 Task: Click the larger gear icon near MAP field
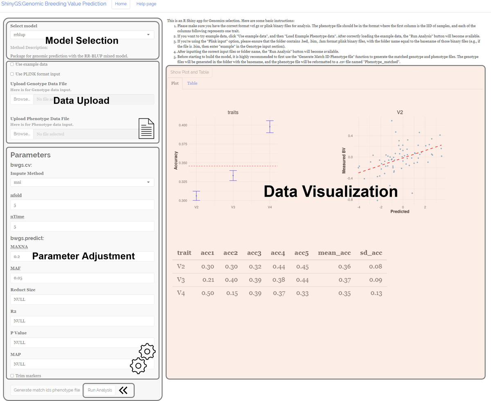(x=147, y=350)
